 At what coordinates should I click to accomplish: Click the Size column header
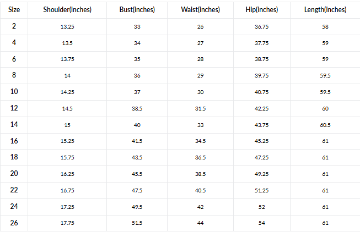(x=14, y=10)
